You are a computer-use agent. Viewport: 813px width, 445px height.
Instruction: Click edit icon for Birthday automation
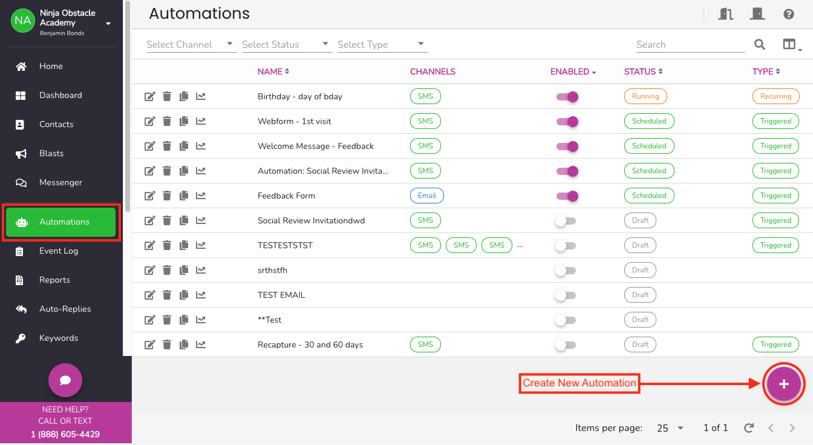(x=149, y=96)
